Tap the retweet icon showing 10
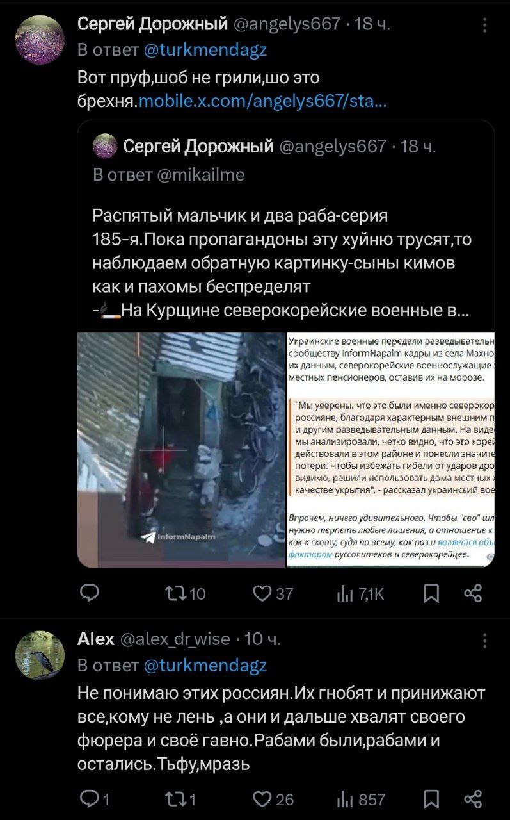Viewport: 510px width, 820px height. pyautogui.click(x=175, y=594)
